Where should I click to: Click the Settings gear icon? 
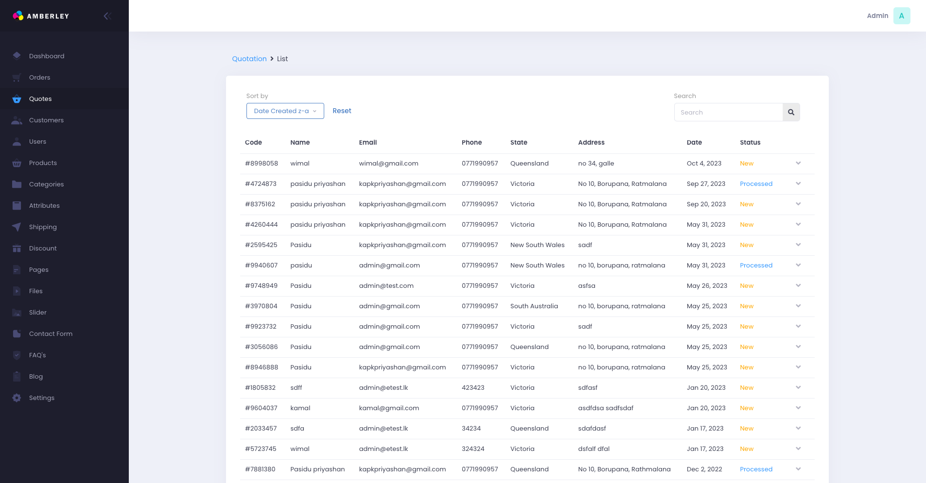17,398
